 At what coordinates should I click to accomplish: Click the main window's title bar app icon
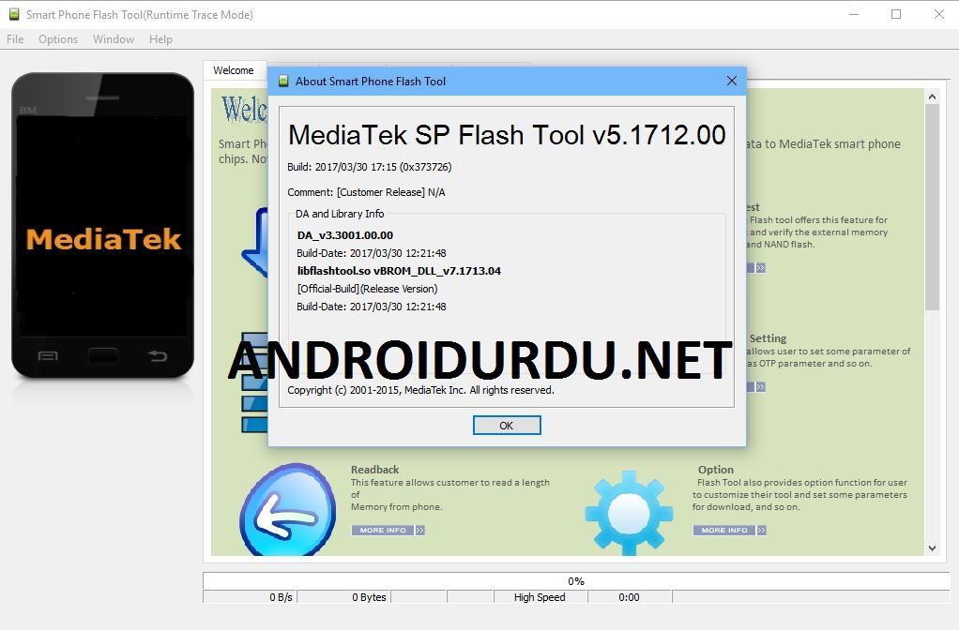(x=14, y=14)
